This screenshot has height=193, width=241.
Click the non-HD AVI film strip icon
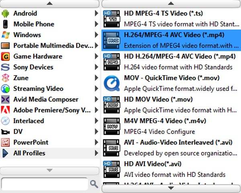112,148
